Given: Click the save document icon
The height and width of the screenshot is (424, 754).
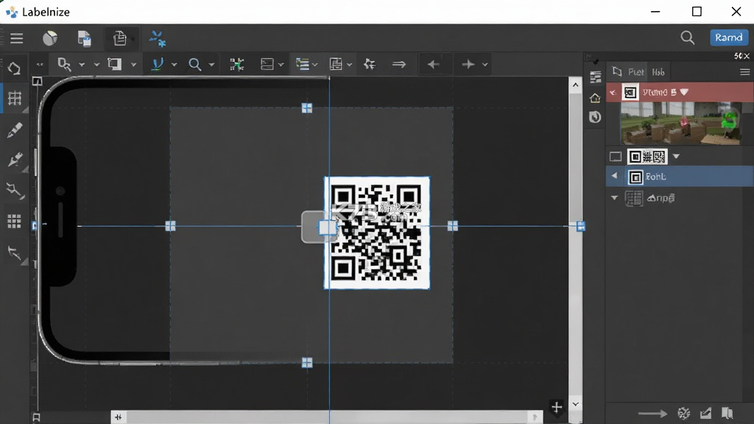Looking at the screenshot, I should (84, 38).
